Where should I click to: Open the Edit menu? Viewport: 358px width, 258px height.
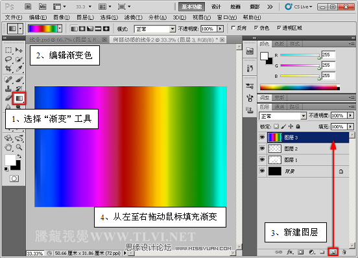(x=38, y=18)
